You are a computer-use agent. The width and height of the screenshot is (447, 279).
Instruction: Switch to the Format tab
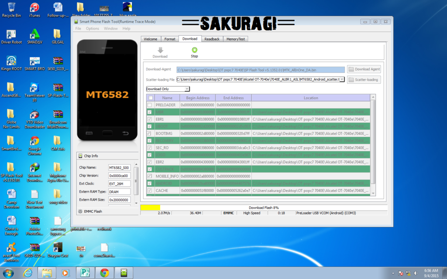coord(170,39)
